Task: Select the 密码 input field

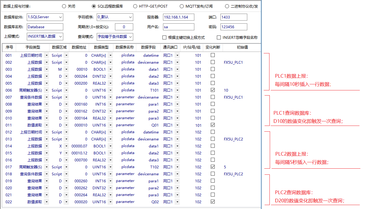Action: pos(234,27)
